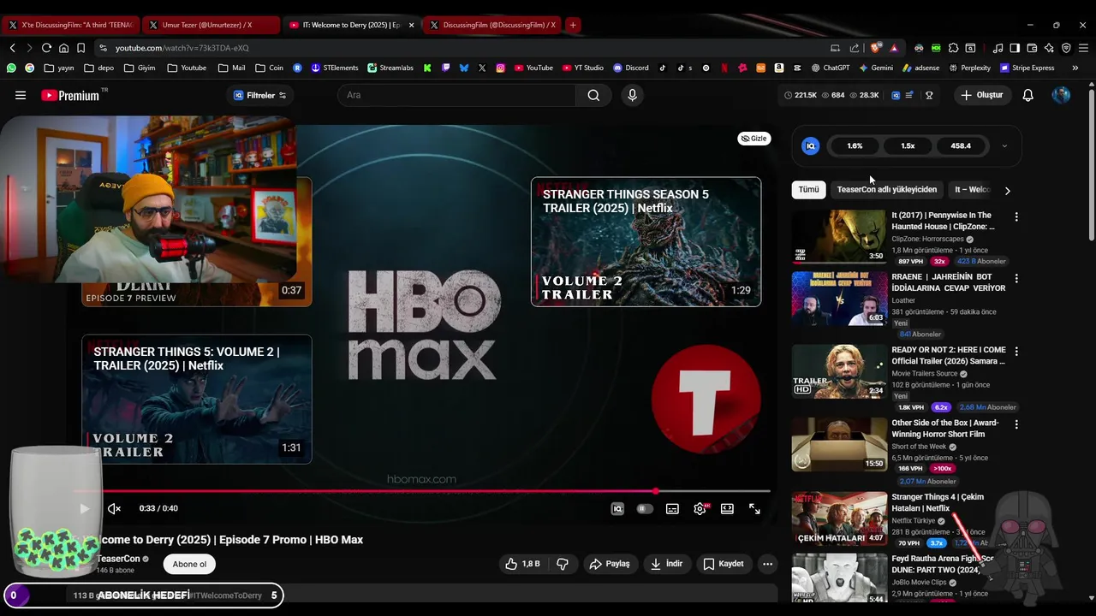Open the Netflix bookmark icon
The width and height of the screenshot is (1096, 616).
724,68
